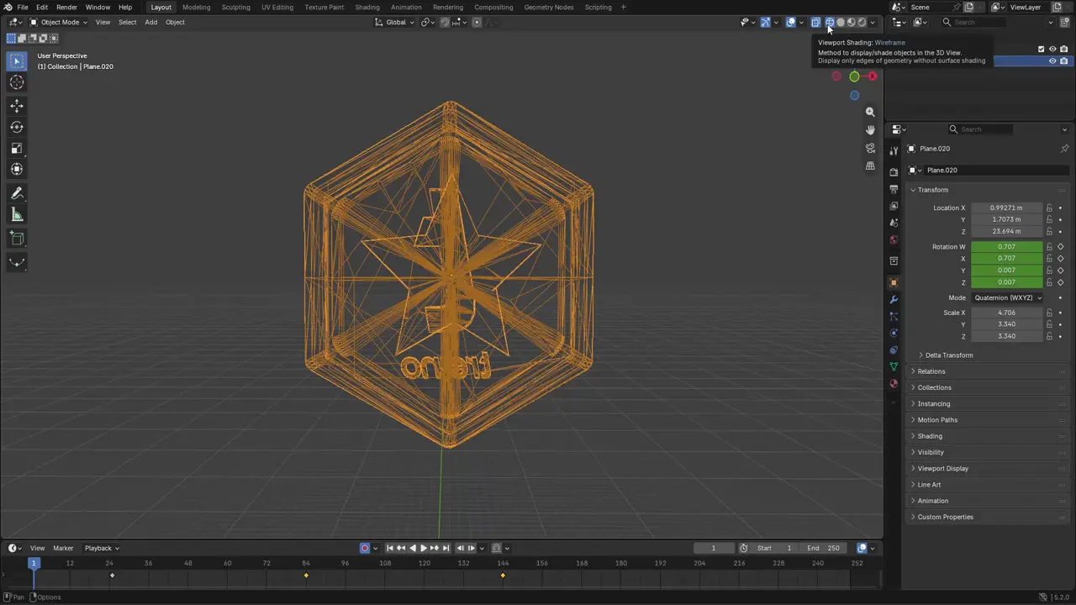Activate the Move tool
This screenshot has height=605, width=1076.
click(x=17, y=106)
